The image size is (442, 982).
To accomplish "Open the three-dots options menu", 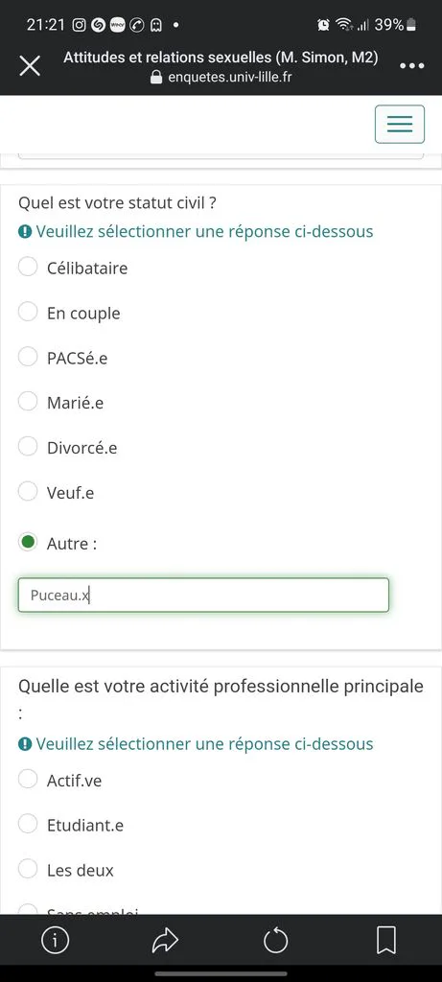I will 412,66.
